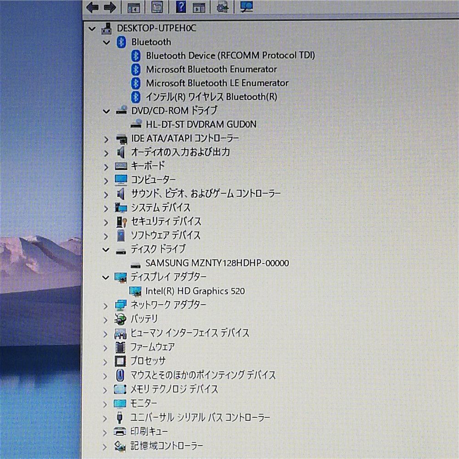Click the Scan for hardware changes toolbar icon
The width and height of the screenshot is (459, 459).
pyautogui.click(x=246, y=7)
